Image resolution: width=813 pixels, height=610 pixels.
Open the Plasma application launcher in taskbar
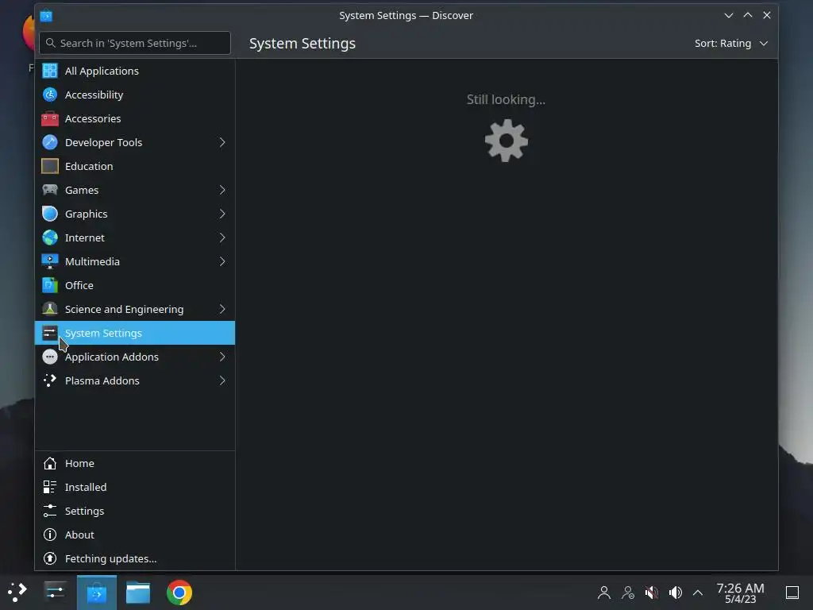point(17,593)
